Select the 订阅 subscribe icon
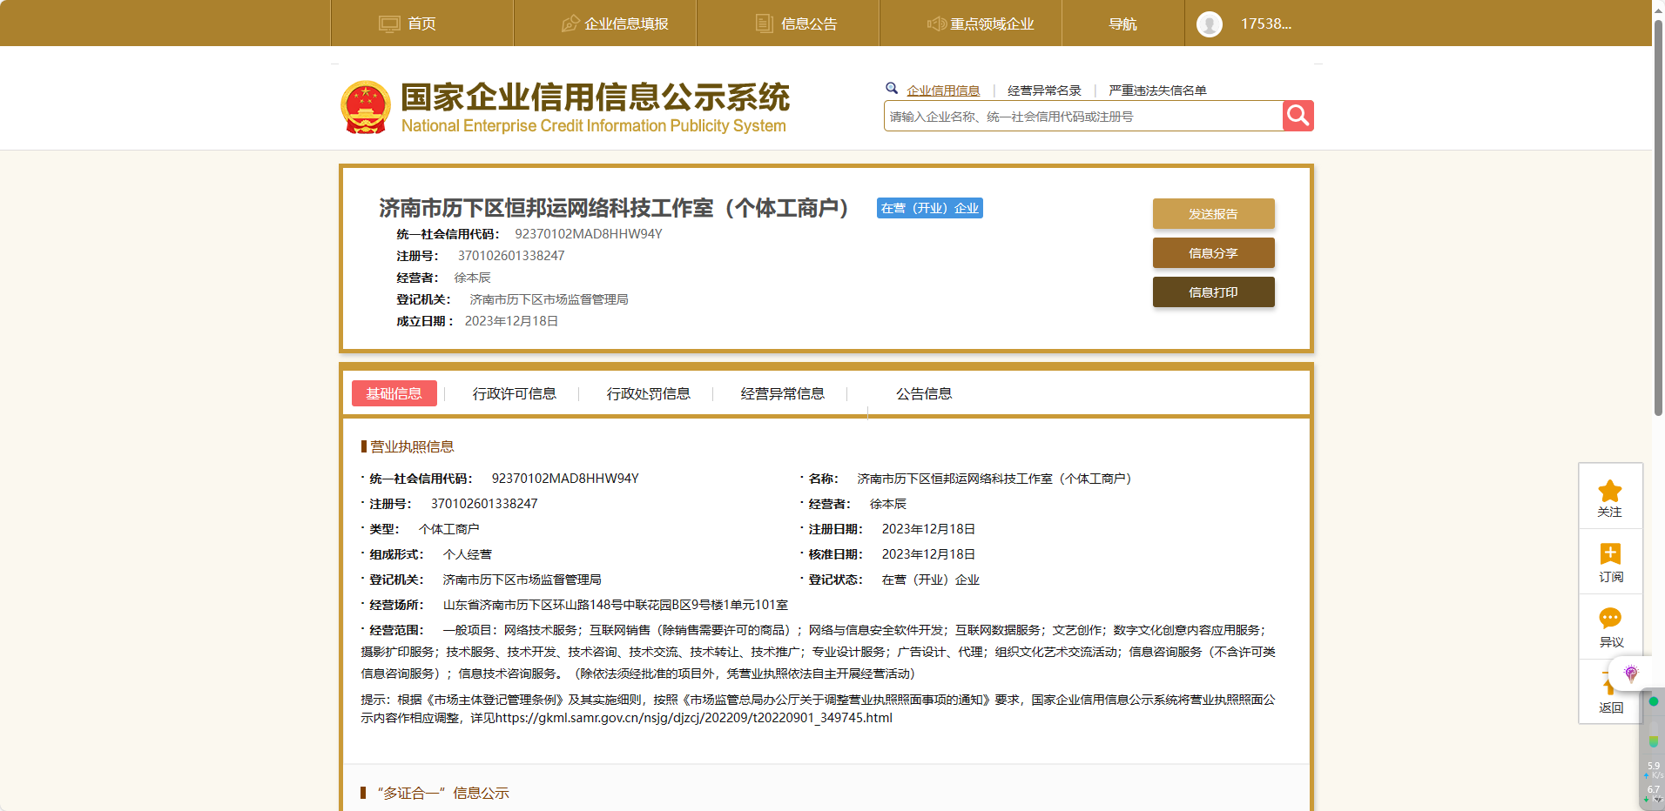 tap(1610, 554)
